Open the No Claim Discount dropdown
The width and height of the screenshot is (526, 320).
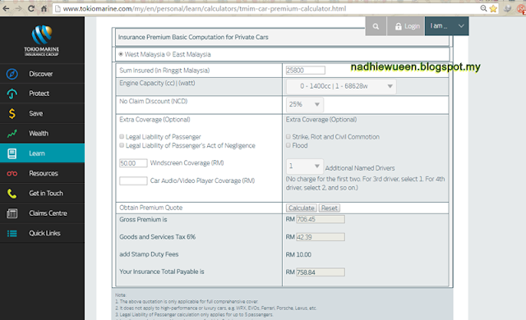(x=305, y=104)
